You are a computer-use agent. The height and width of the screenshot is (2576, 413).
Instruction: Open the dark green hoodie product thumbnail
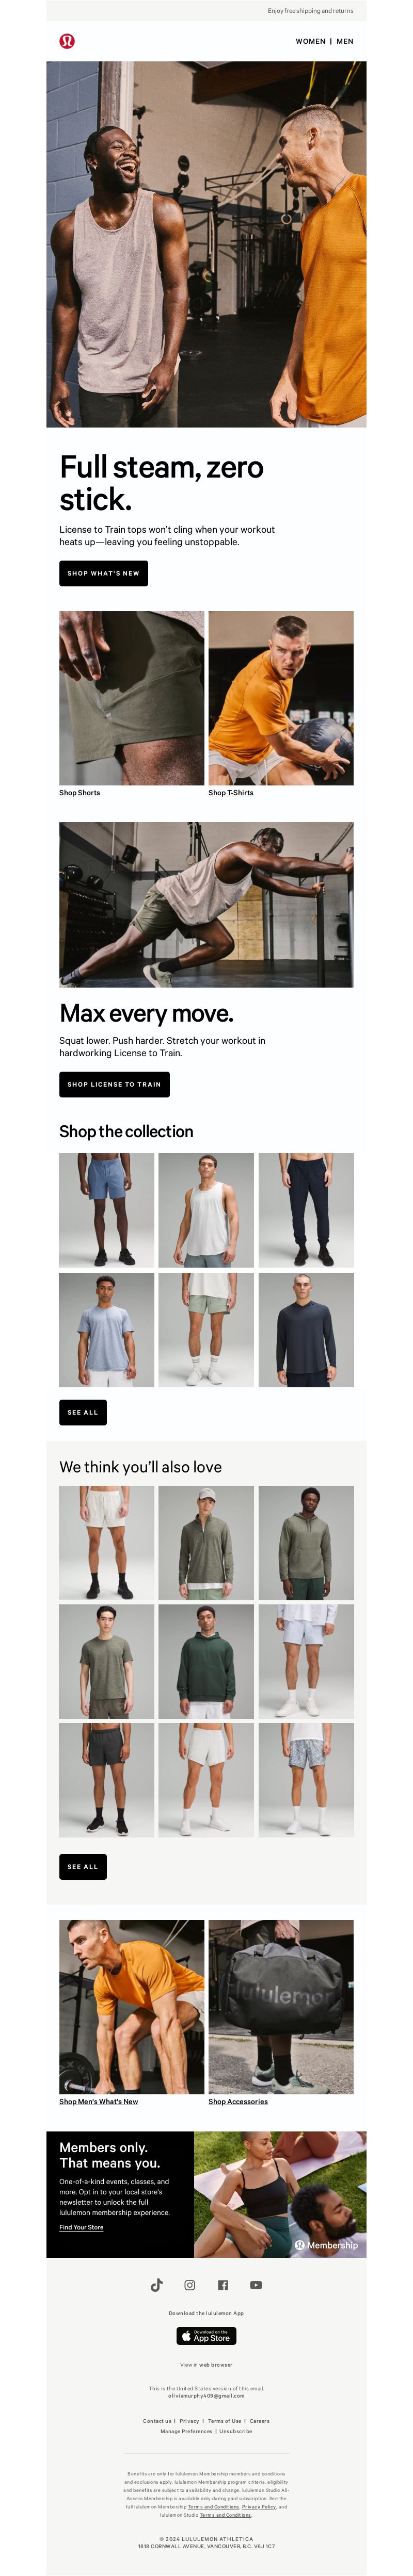pos(206,1662)
